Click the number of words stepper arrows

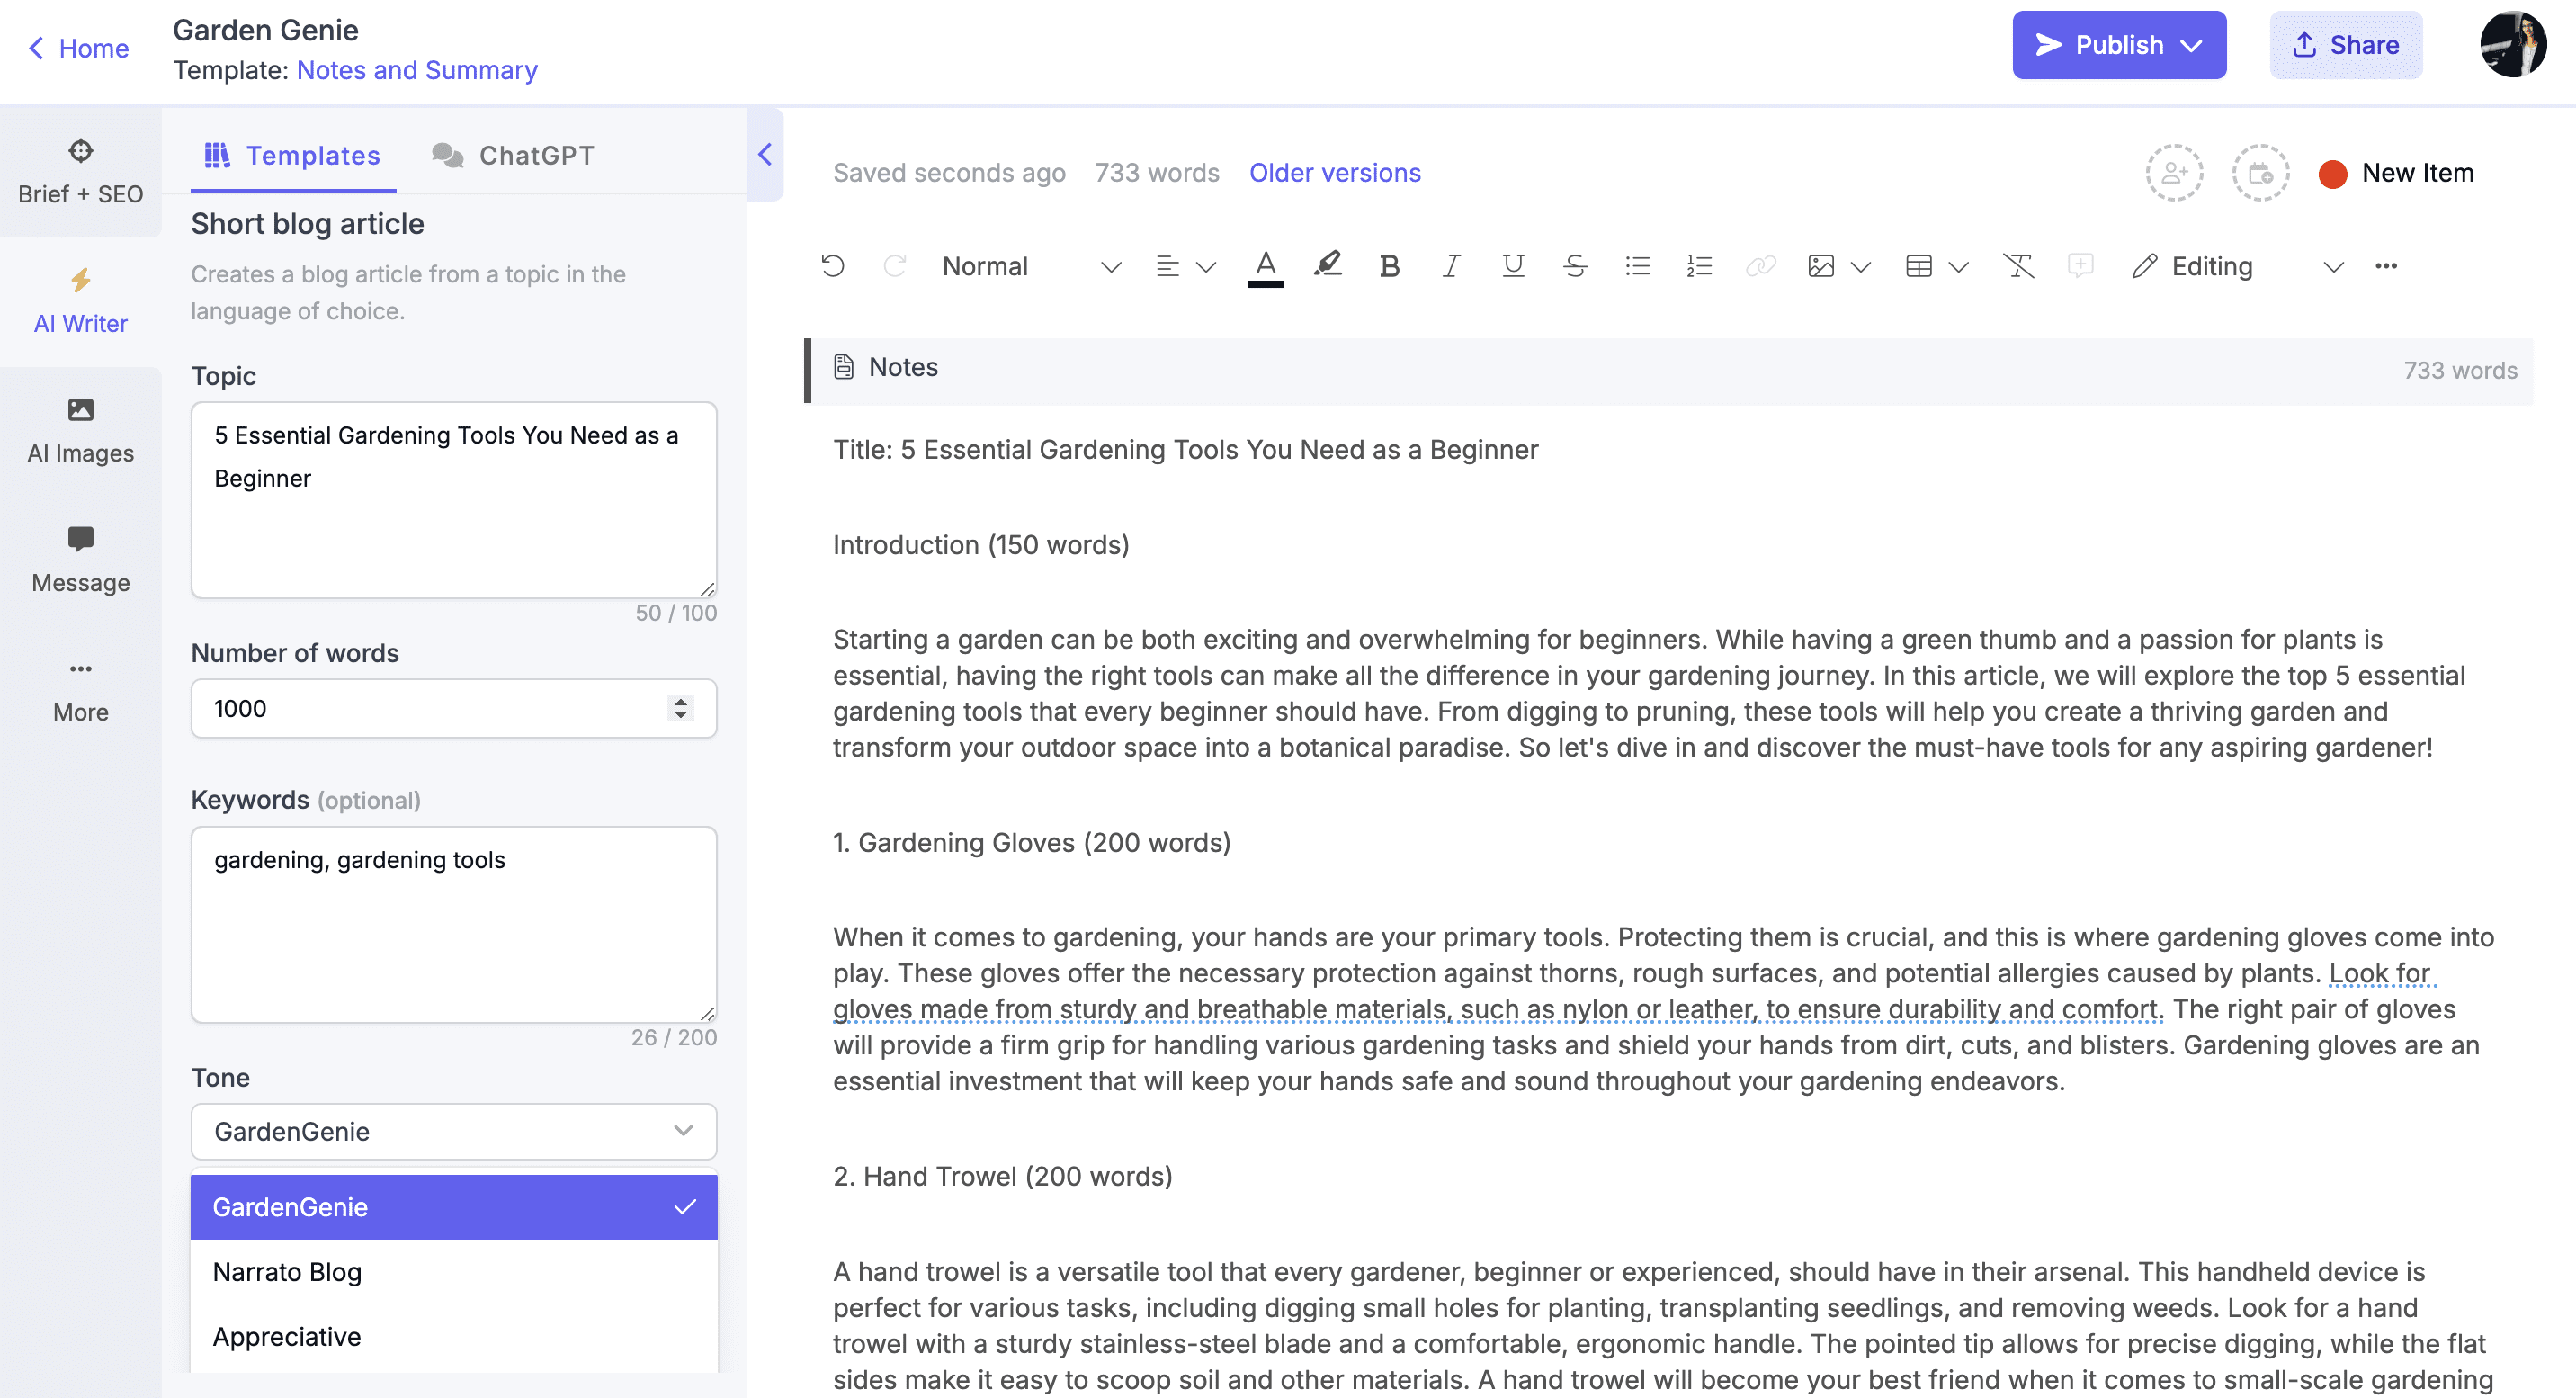point(680,708)
